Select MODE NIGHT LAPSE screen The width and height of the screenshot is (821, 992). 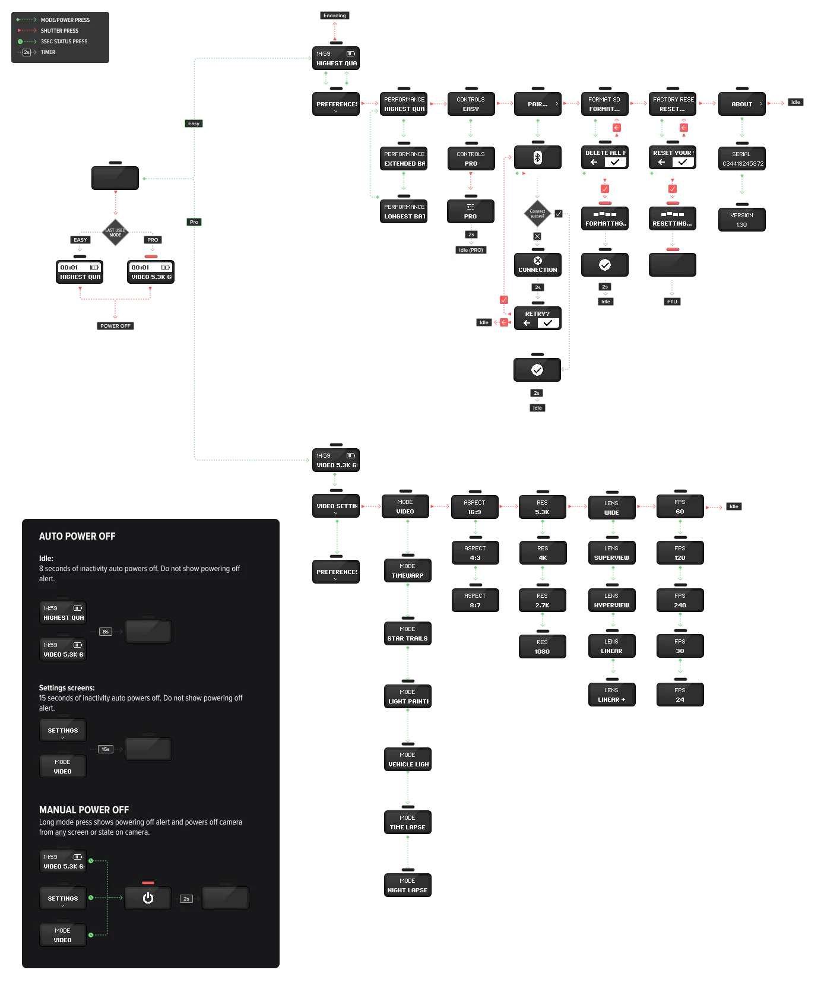[x=408, y=885]
